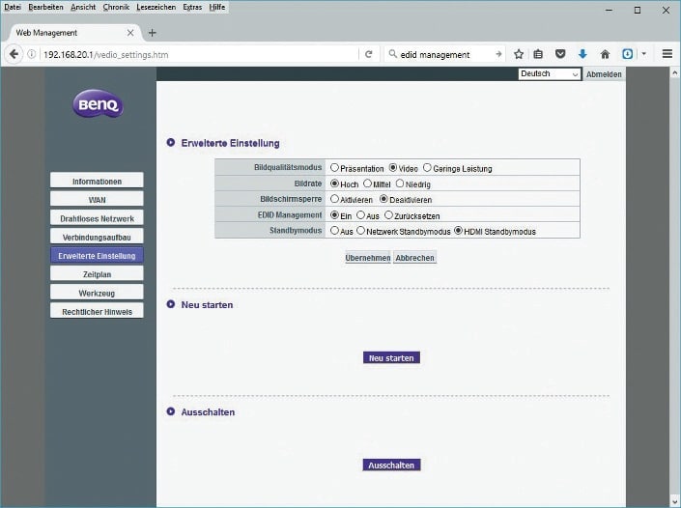
Task: Open the Zeitplan sidebar page
Action: [x=97, y=274]
